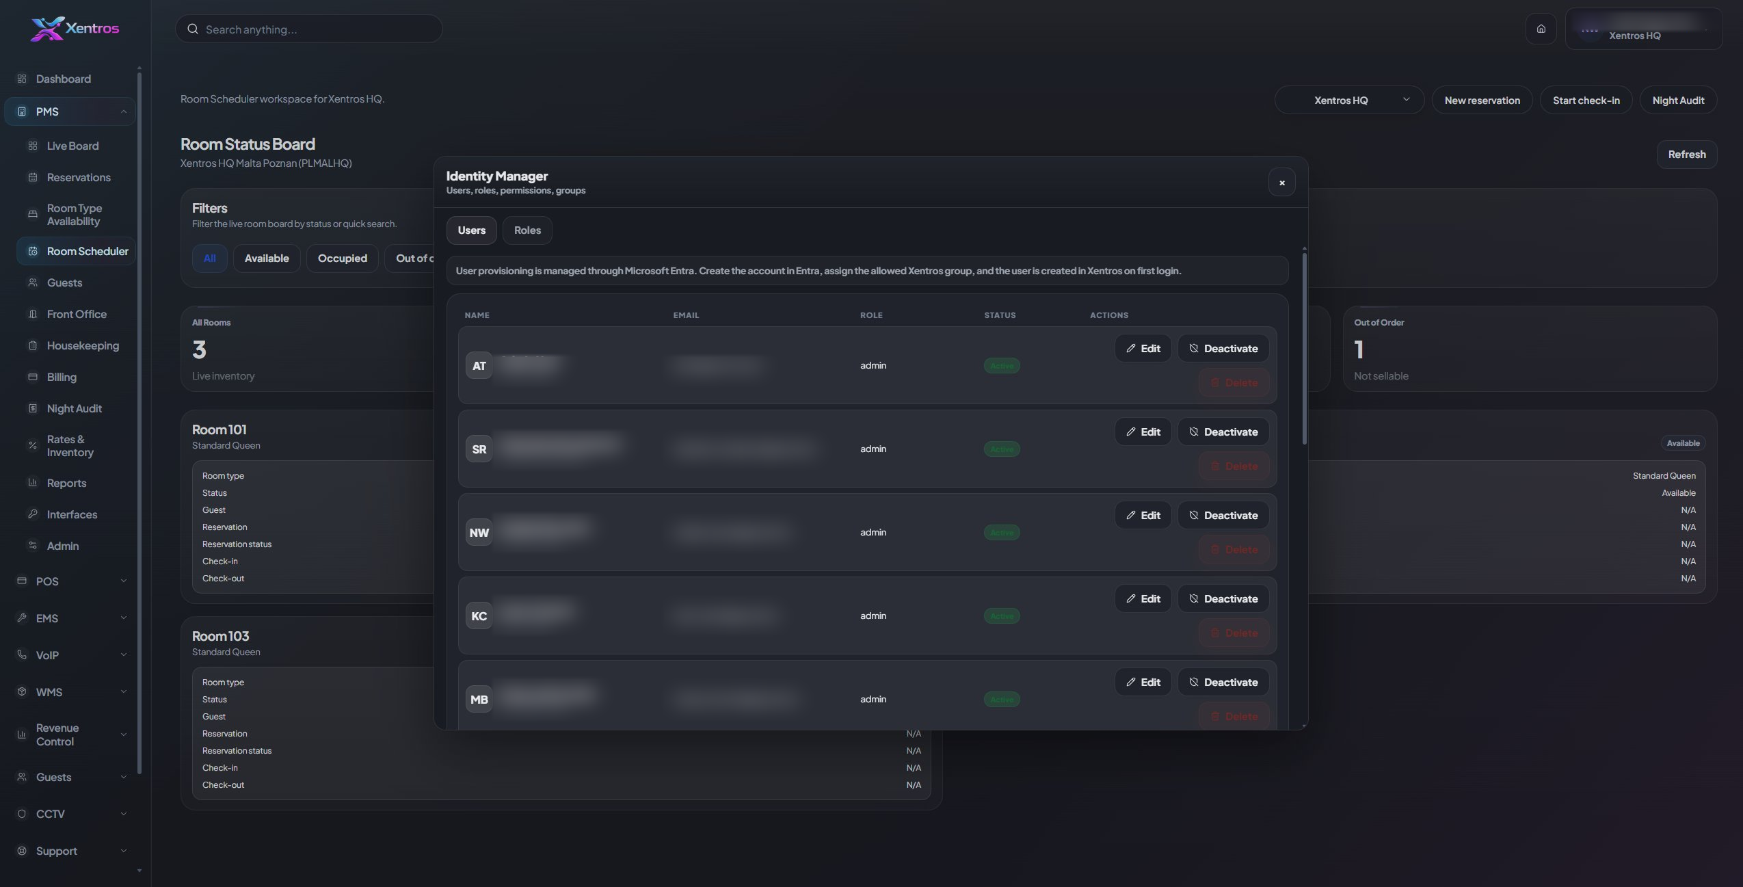Image resolution: width=1743 pixels, height=887 pixels.
Task: Select Room Scheduler in sidebar
Action: (x=77, y=251)
